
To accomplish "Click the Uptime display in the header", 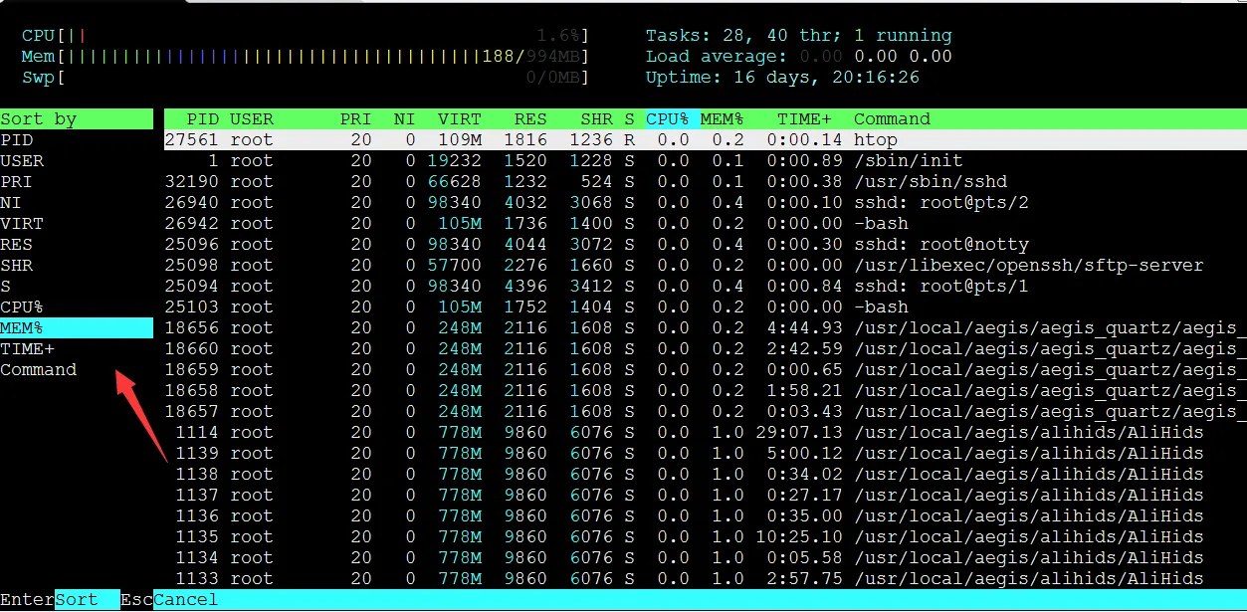I will coord(786,77).
